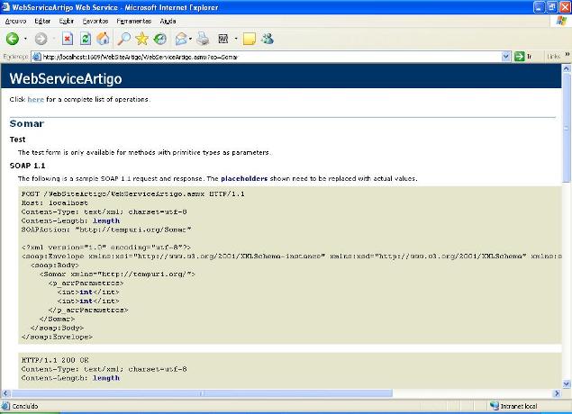The image size is (572, 414).
Task: Click the Print icon in toolbar
Action: pos(204,39)
